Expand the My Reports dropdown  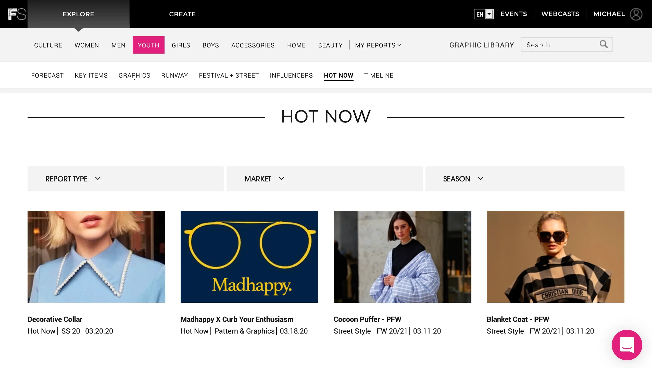click(x=378, y=45)
